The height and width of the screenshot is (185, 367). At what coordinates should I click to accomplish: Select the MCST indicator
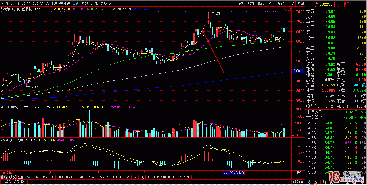click(187, 177)
